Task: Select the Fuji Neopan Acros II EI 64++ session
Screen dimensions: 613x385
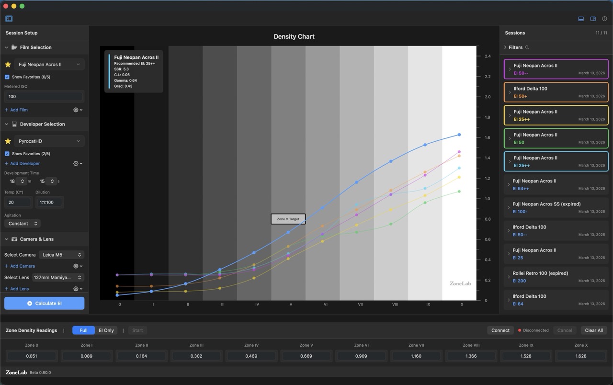Action: [x=556, y=184]
